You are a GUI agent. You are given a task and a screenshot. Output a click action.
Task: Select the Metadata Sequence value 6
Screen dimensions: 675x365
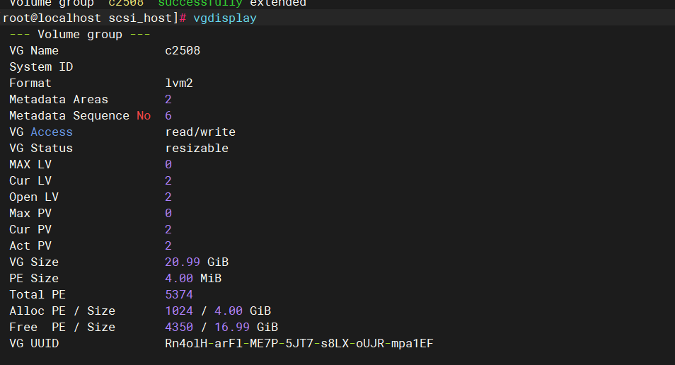pyautogui.click(x=168, y=116)
